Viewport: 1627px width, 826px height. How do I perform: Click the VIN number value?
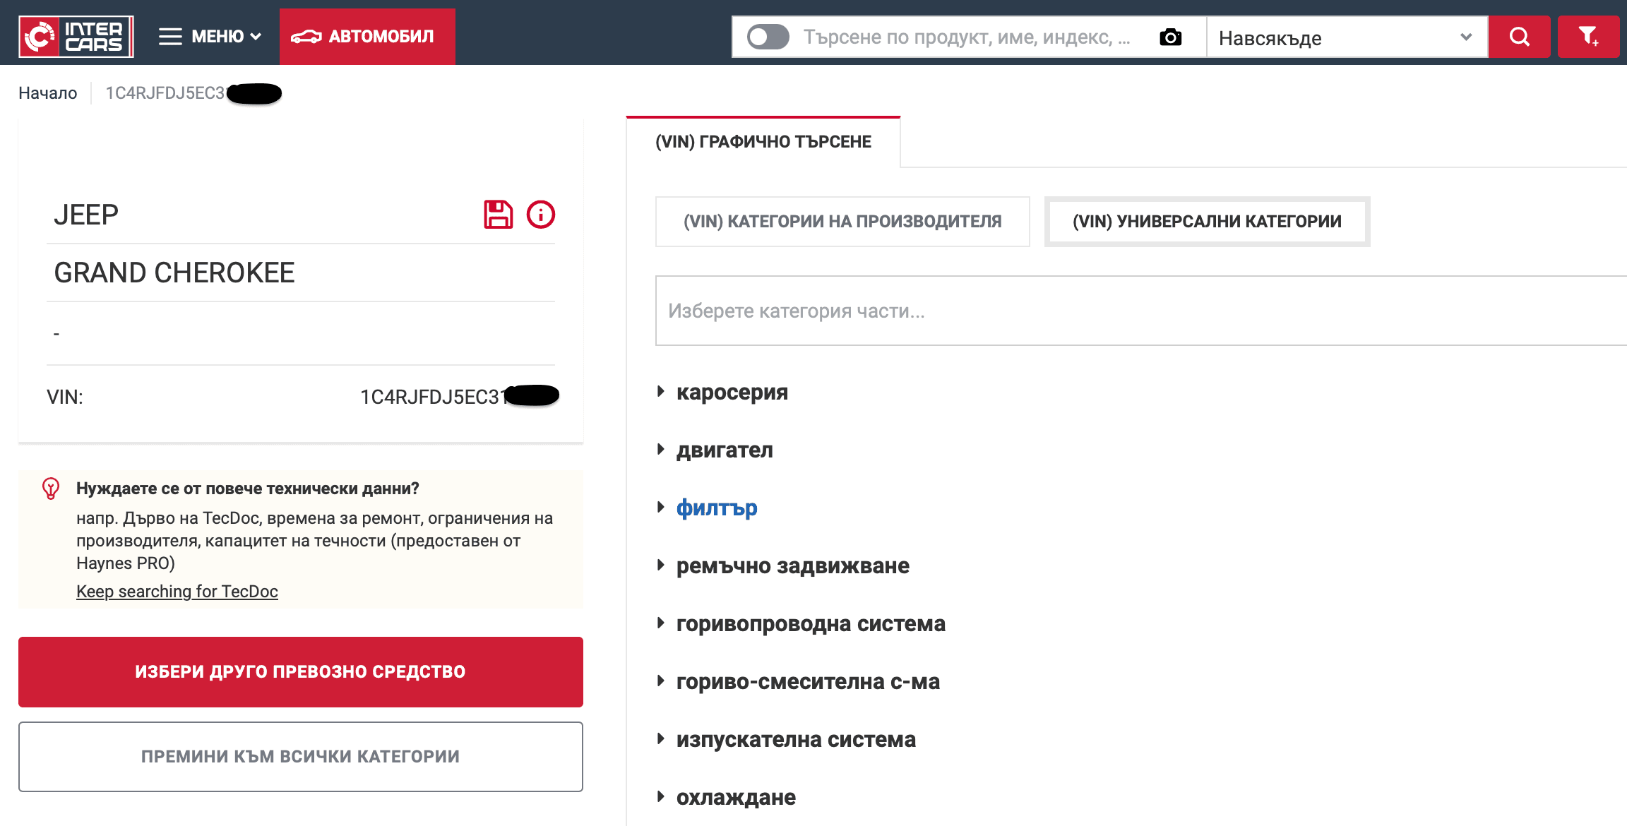click(459, 397)
